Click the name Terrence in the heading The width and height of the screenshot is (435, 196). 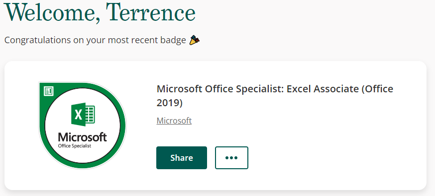[151, 13]
